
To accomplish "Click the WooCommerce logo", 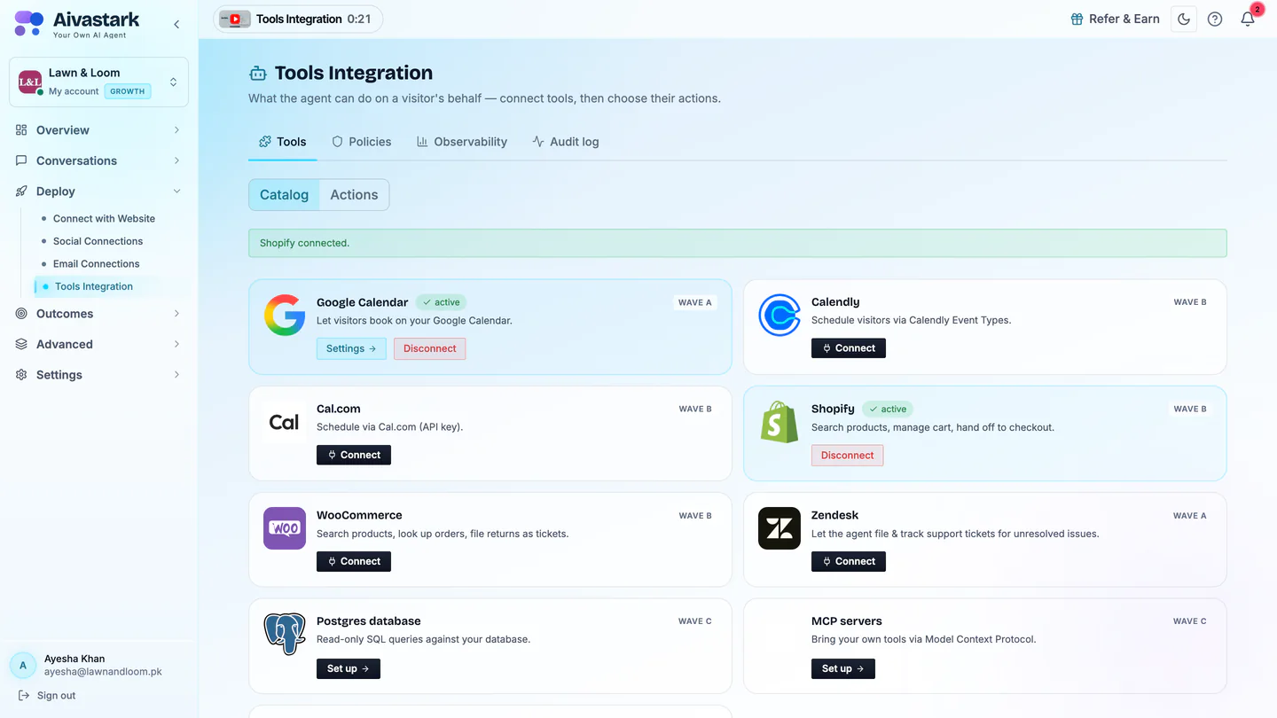I will (x=285, y=528).
